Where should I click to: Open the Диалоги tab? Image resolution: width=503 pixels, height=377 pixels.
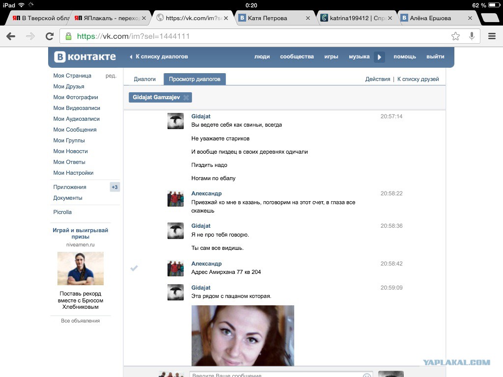pos(145,79)
